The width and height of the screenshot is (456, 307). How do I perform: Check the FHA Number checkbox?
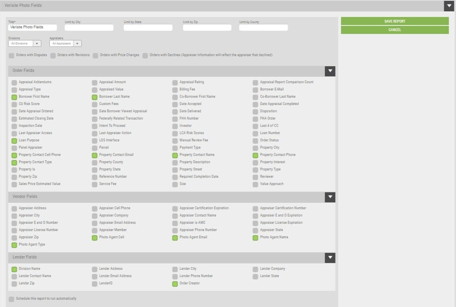pyautogui.click(x=175, y=119)
